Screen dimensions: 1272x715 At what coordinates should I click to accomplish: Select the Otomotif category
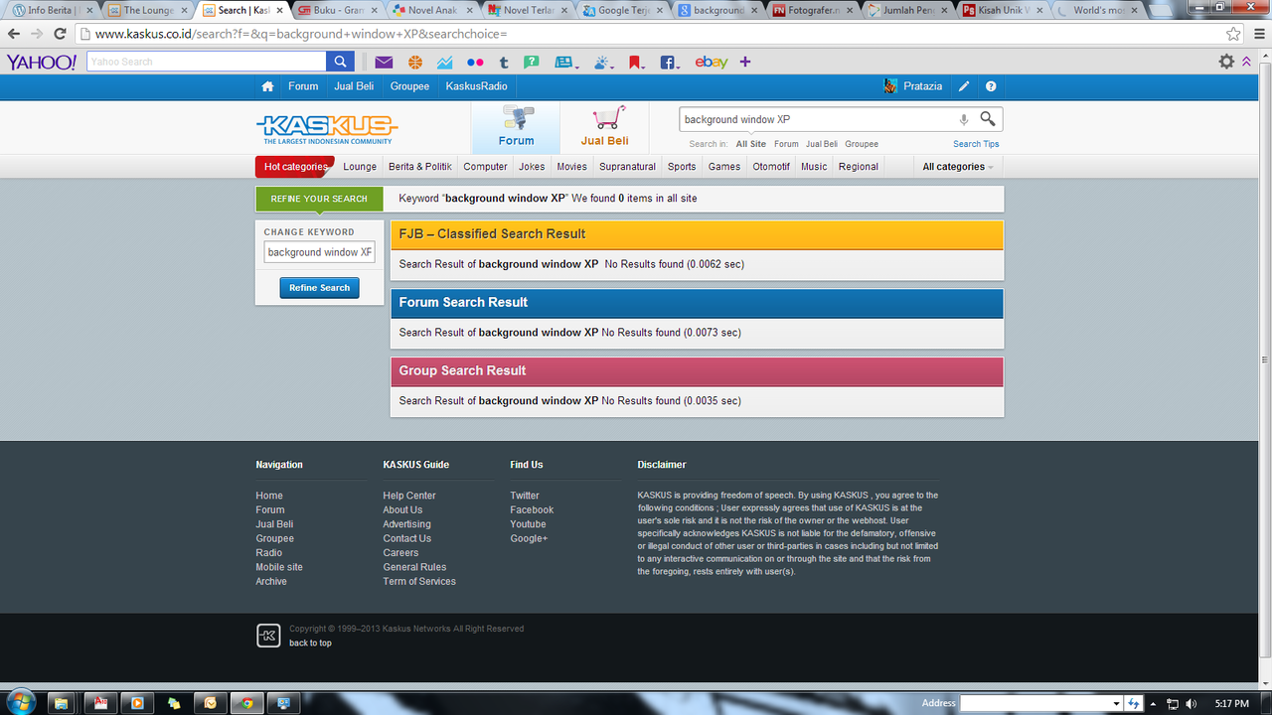(x=771, y=167)
